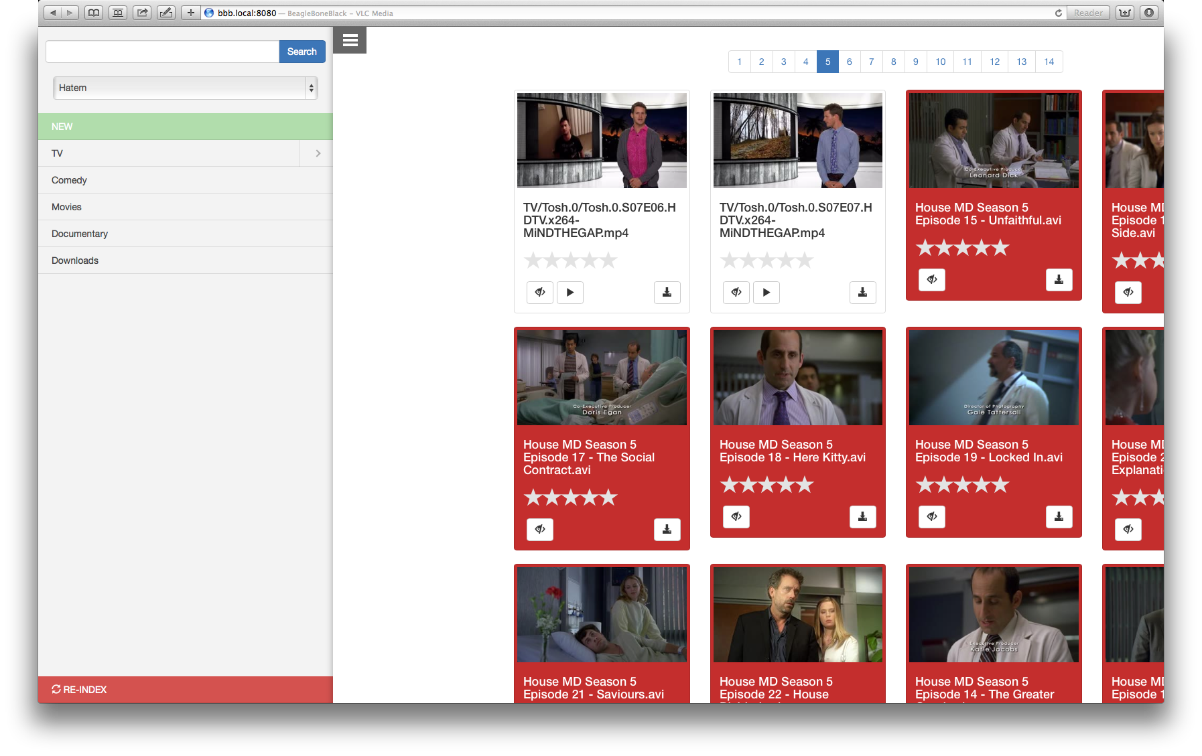Go to page 14

point(1049,62)
